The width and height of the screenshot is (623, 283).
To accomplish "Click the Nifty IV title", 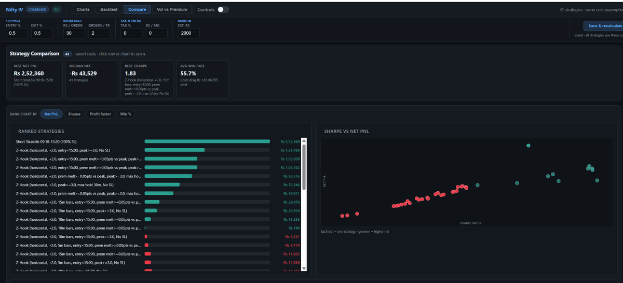I will 15,9.
